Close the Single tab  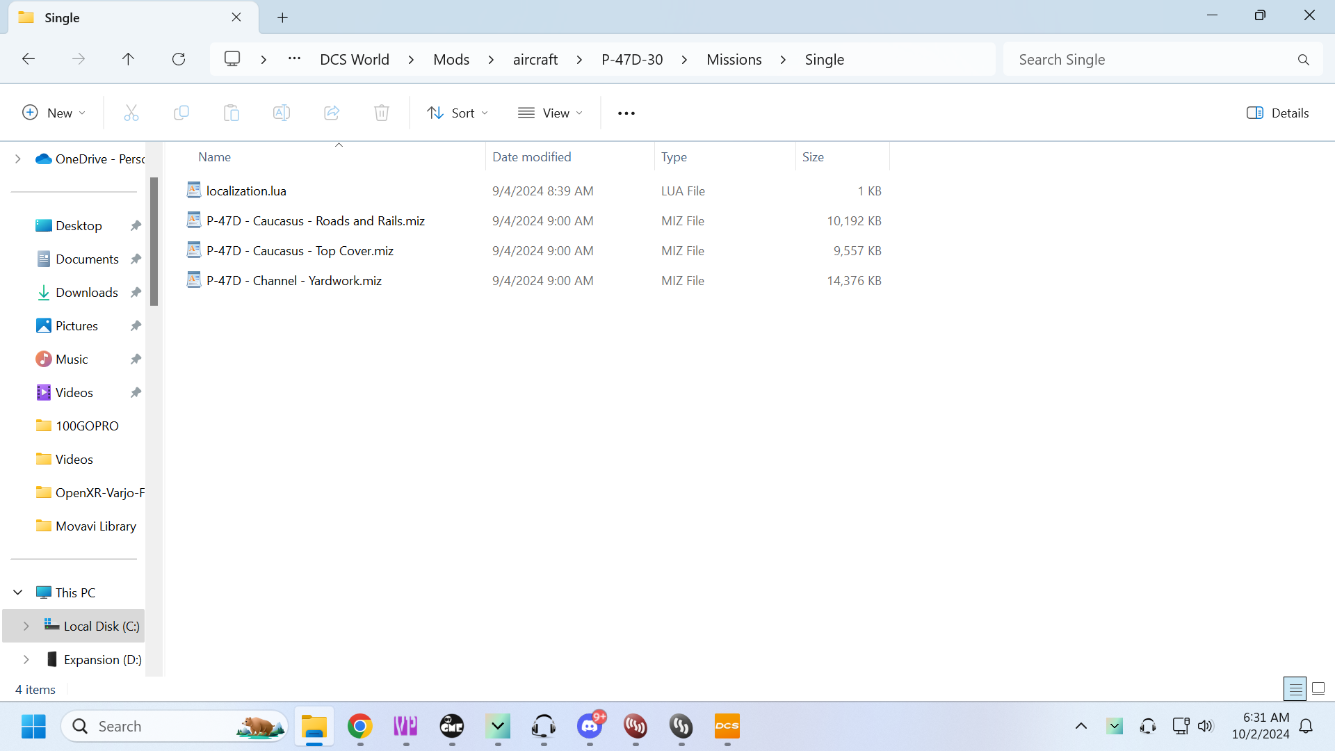[x=236, y=17]
